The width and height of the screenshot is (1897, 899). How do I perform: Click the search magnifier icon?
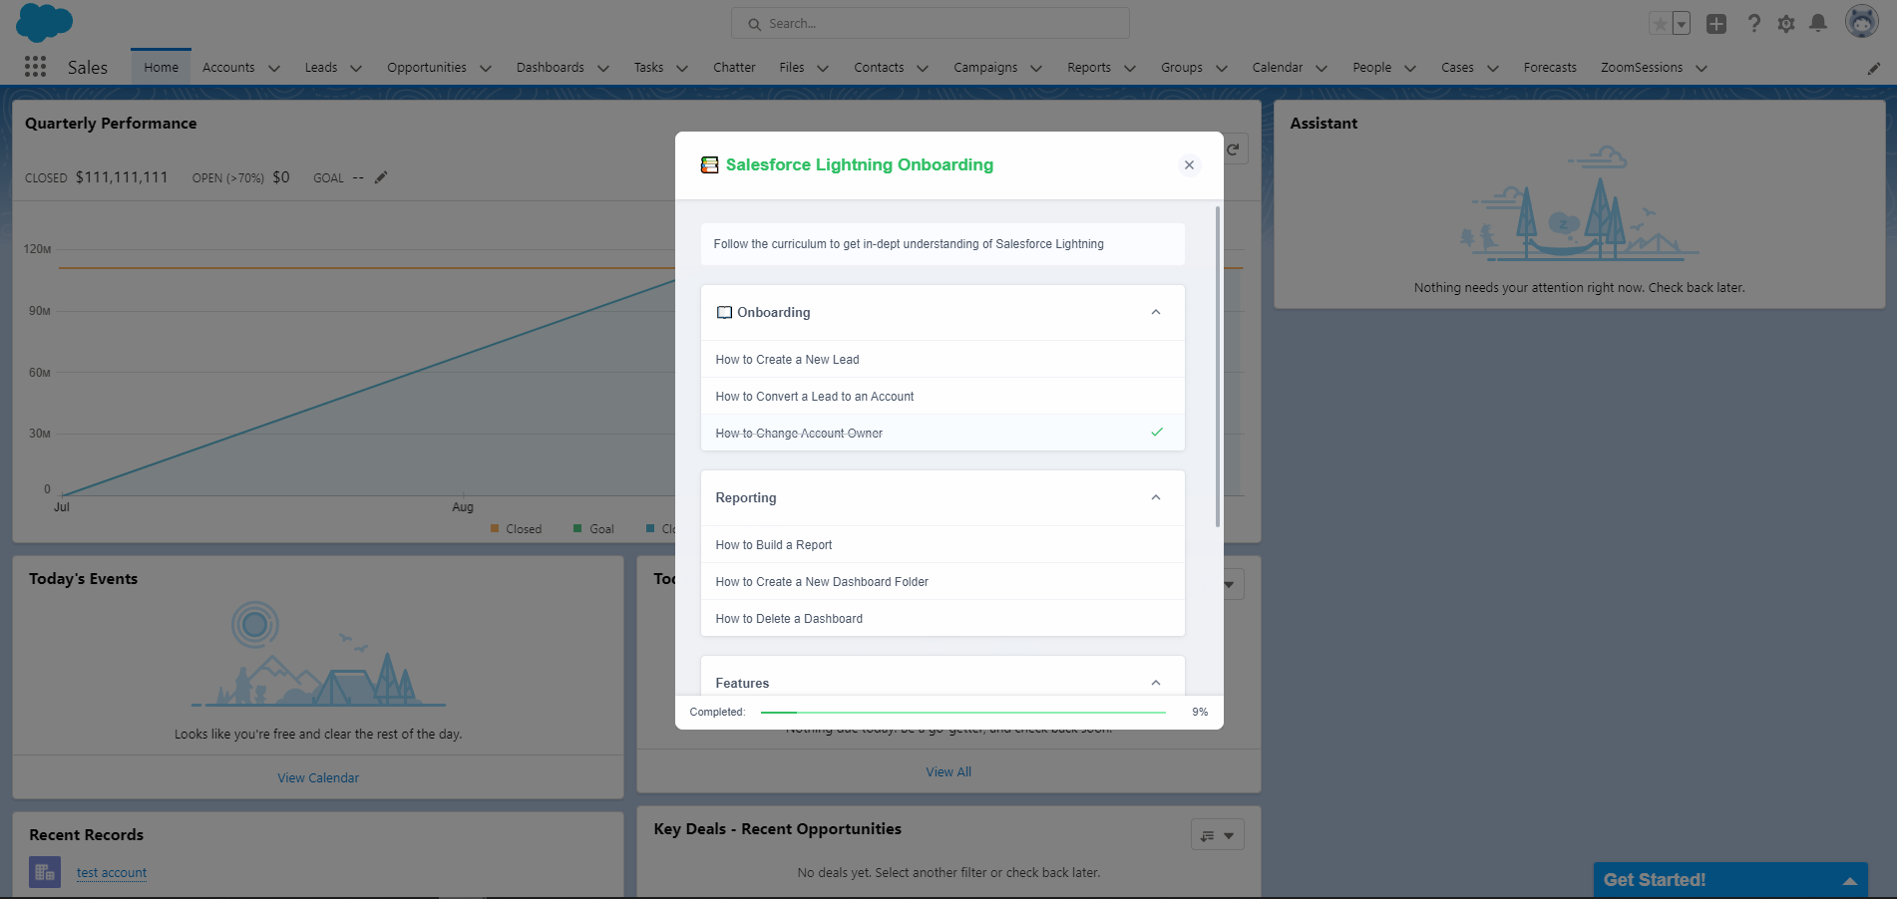[754, 24]
